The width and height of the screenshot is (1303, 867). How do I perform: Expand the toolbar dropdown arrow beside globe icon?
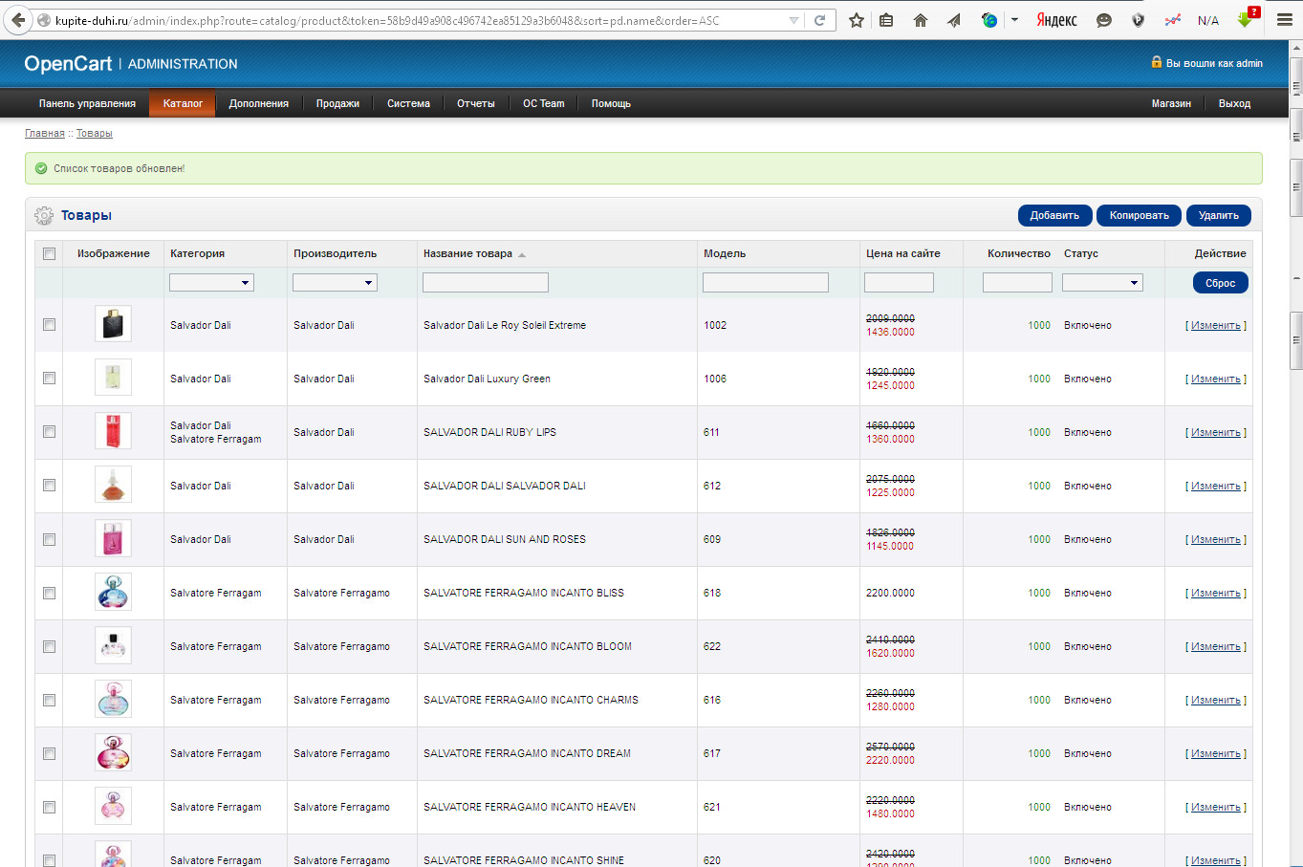pyautogui.click(x=1014, y=20)
